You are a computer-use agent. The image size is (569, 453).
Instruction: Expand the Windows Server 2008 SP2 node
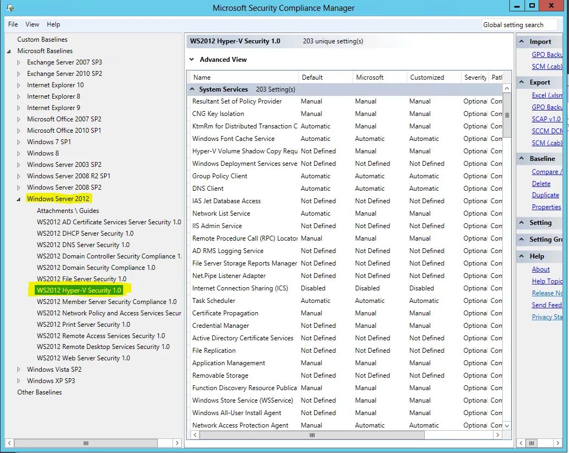pyautogui.click(x=18, y=187)
